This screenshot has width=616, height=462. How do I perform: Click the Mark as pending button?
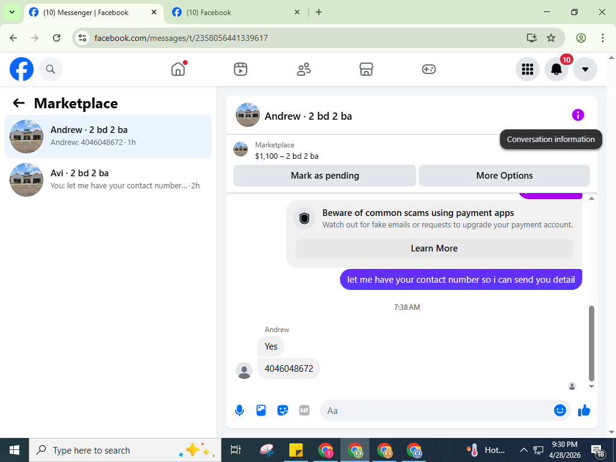point(325,176)
